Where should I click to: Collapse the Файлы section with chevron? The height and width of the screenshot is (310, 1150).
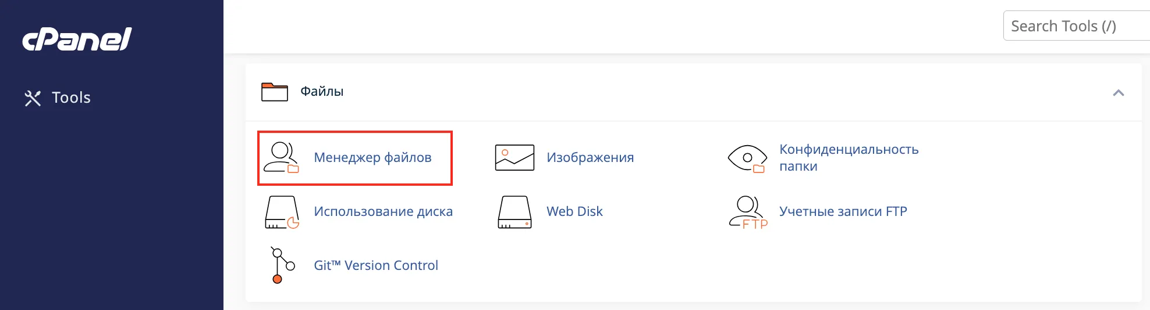[1118, 93]
